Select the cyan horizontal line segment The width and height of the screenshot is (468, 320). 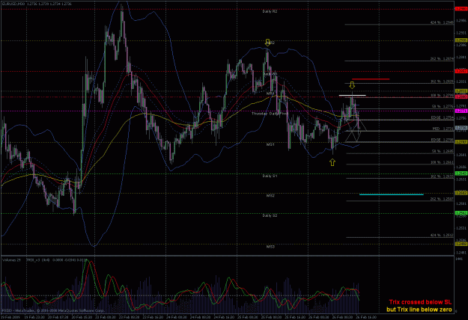(x=392, y=194)
